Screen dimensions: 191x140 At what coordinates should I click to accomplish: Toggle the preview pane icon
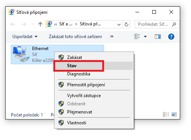(158, 37)
